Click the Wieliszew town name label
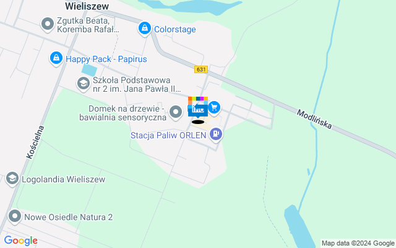Viewport: 396px width, 248px height. tap(87, 6)
